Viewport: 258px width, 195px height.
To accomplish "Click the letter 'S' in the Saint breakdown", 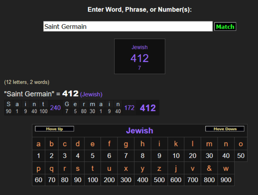I will point(8,104).
